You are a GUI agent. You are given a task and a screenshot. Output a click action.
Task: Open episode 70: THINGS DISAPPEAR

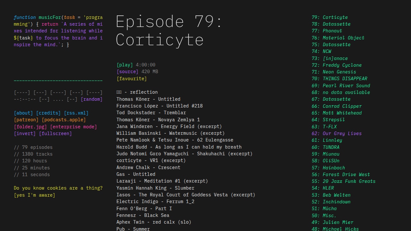339,79
